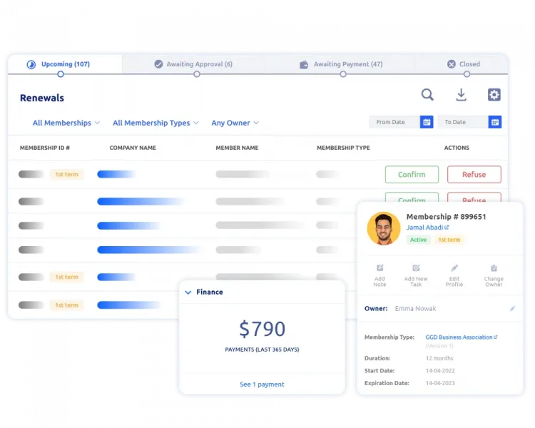Image resolution: width=535 pixels, height=428 pixels.
Task: Click the Awaiting Approval stage timeline marker
Action: click(x=197, y=74)
